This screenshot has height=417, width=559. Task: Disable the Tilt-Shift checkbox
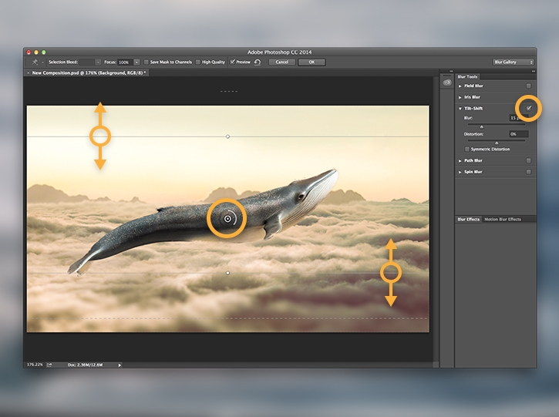[x=529, y=108]
